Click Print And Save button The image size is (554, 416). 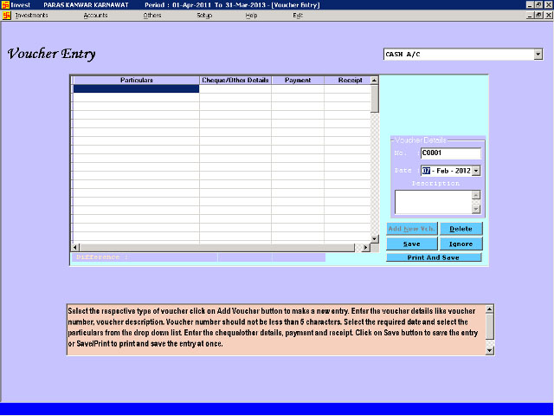433,257
